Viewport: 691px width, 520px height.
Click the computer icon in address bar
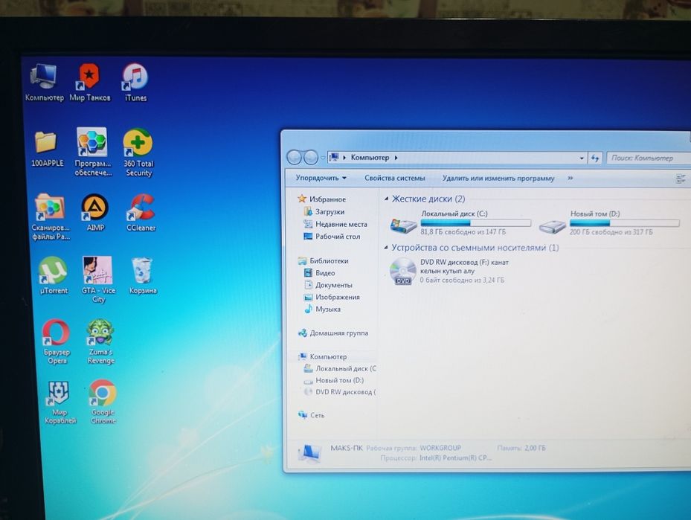[x=334, y=157]
